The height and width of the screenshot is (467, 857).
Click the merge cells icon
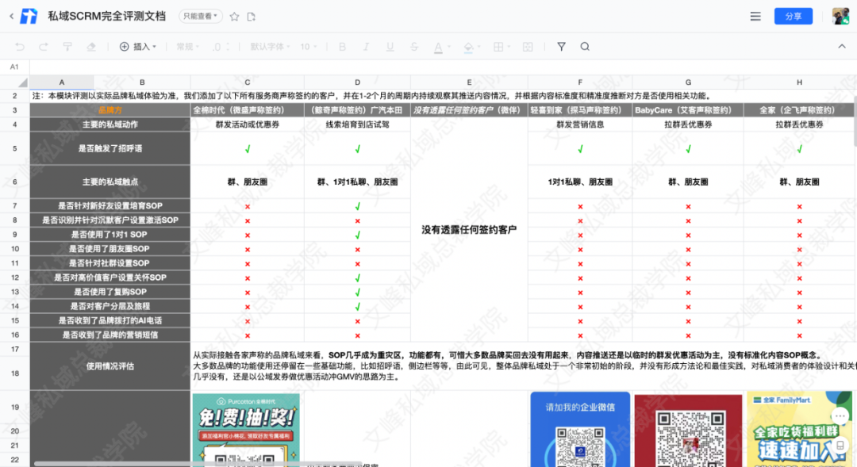click(528, 47)
